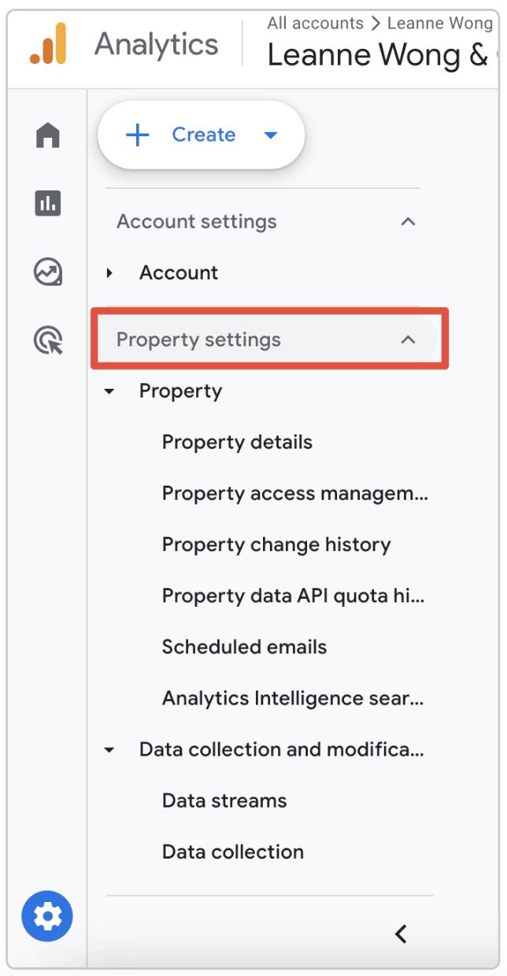This screenshot has height=976, width=507.
Task: Collapse the navigation with the back arrow
Action: (x=401, y=934)
